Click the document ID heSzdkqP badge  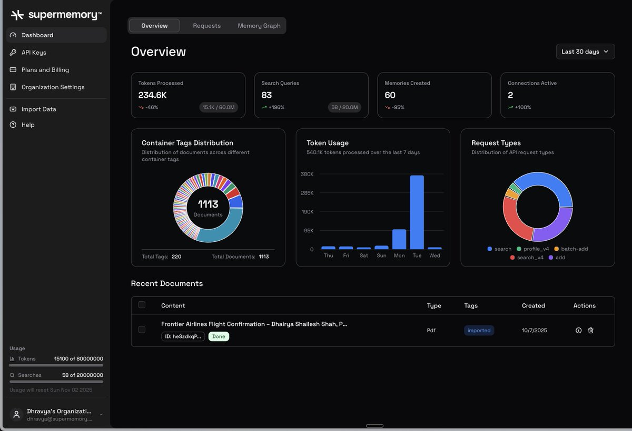(183, 336)
